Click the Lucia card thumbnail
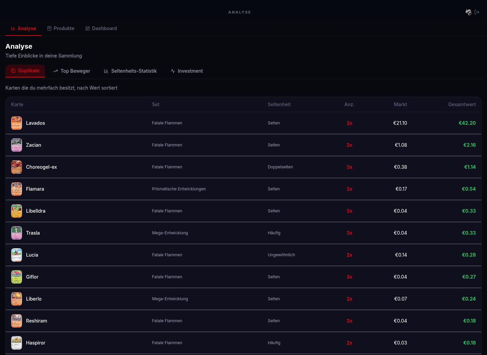Image resolution: width=487 pixels, height=355 pixels. click(17, 255)
